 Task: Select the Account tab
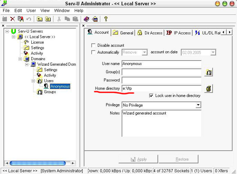[x=98, y=32]
